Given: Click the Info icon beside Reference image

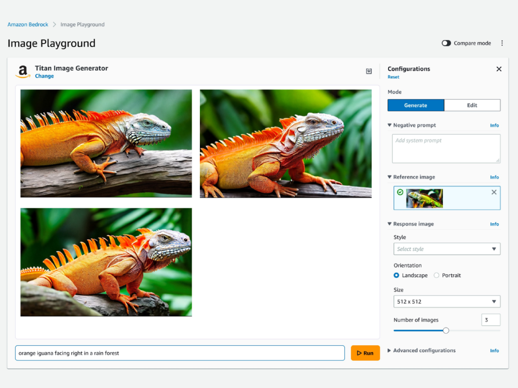Looking at the screenshot, I should point(494,177).
